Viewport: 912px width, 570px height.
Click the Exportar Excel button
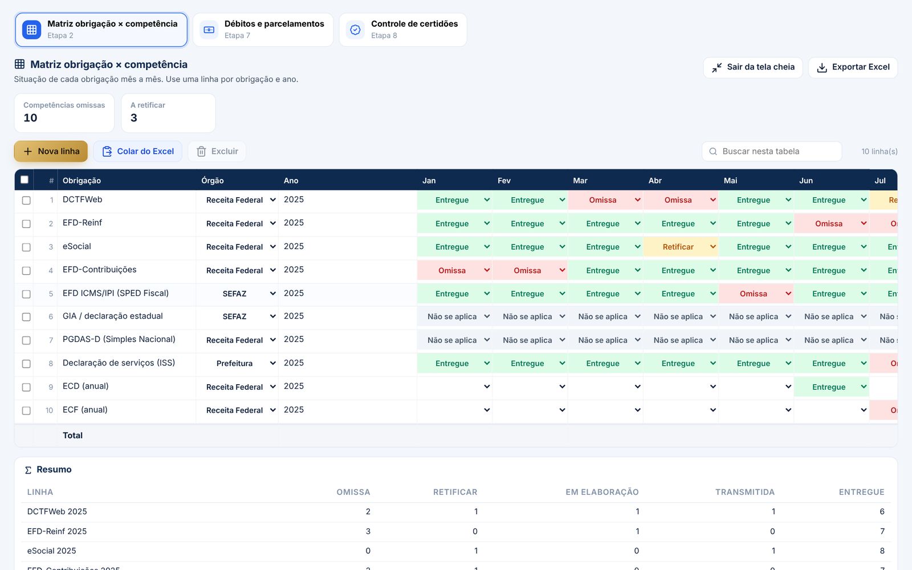click(853, 67)
